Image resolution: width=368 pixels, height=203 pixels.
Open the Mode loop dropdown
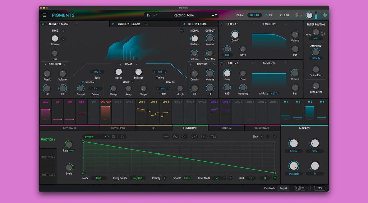(x=98, y=178)
